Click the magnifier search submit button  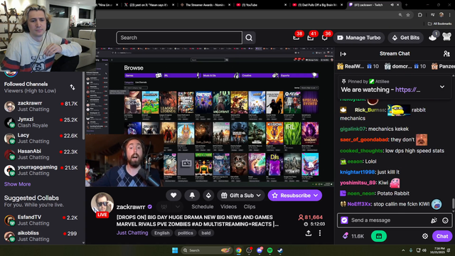249,38
